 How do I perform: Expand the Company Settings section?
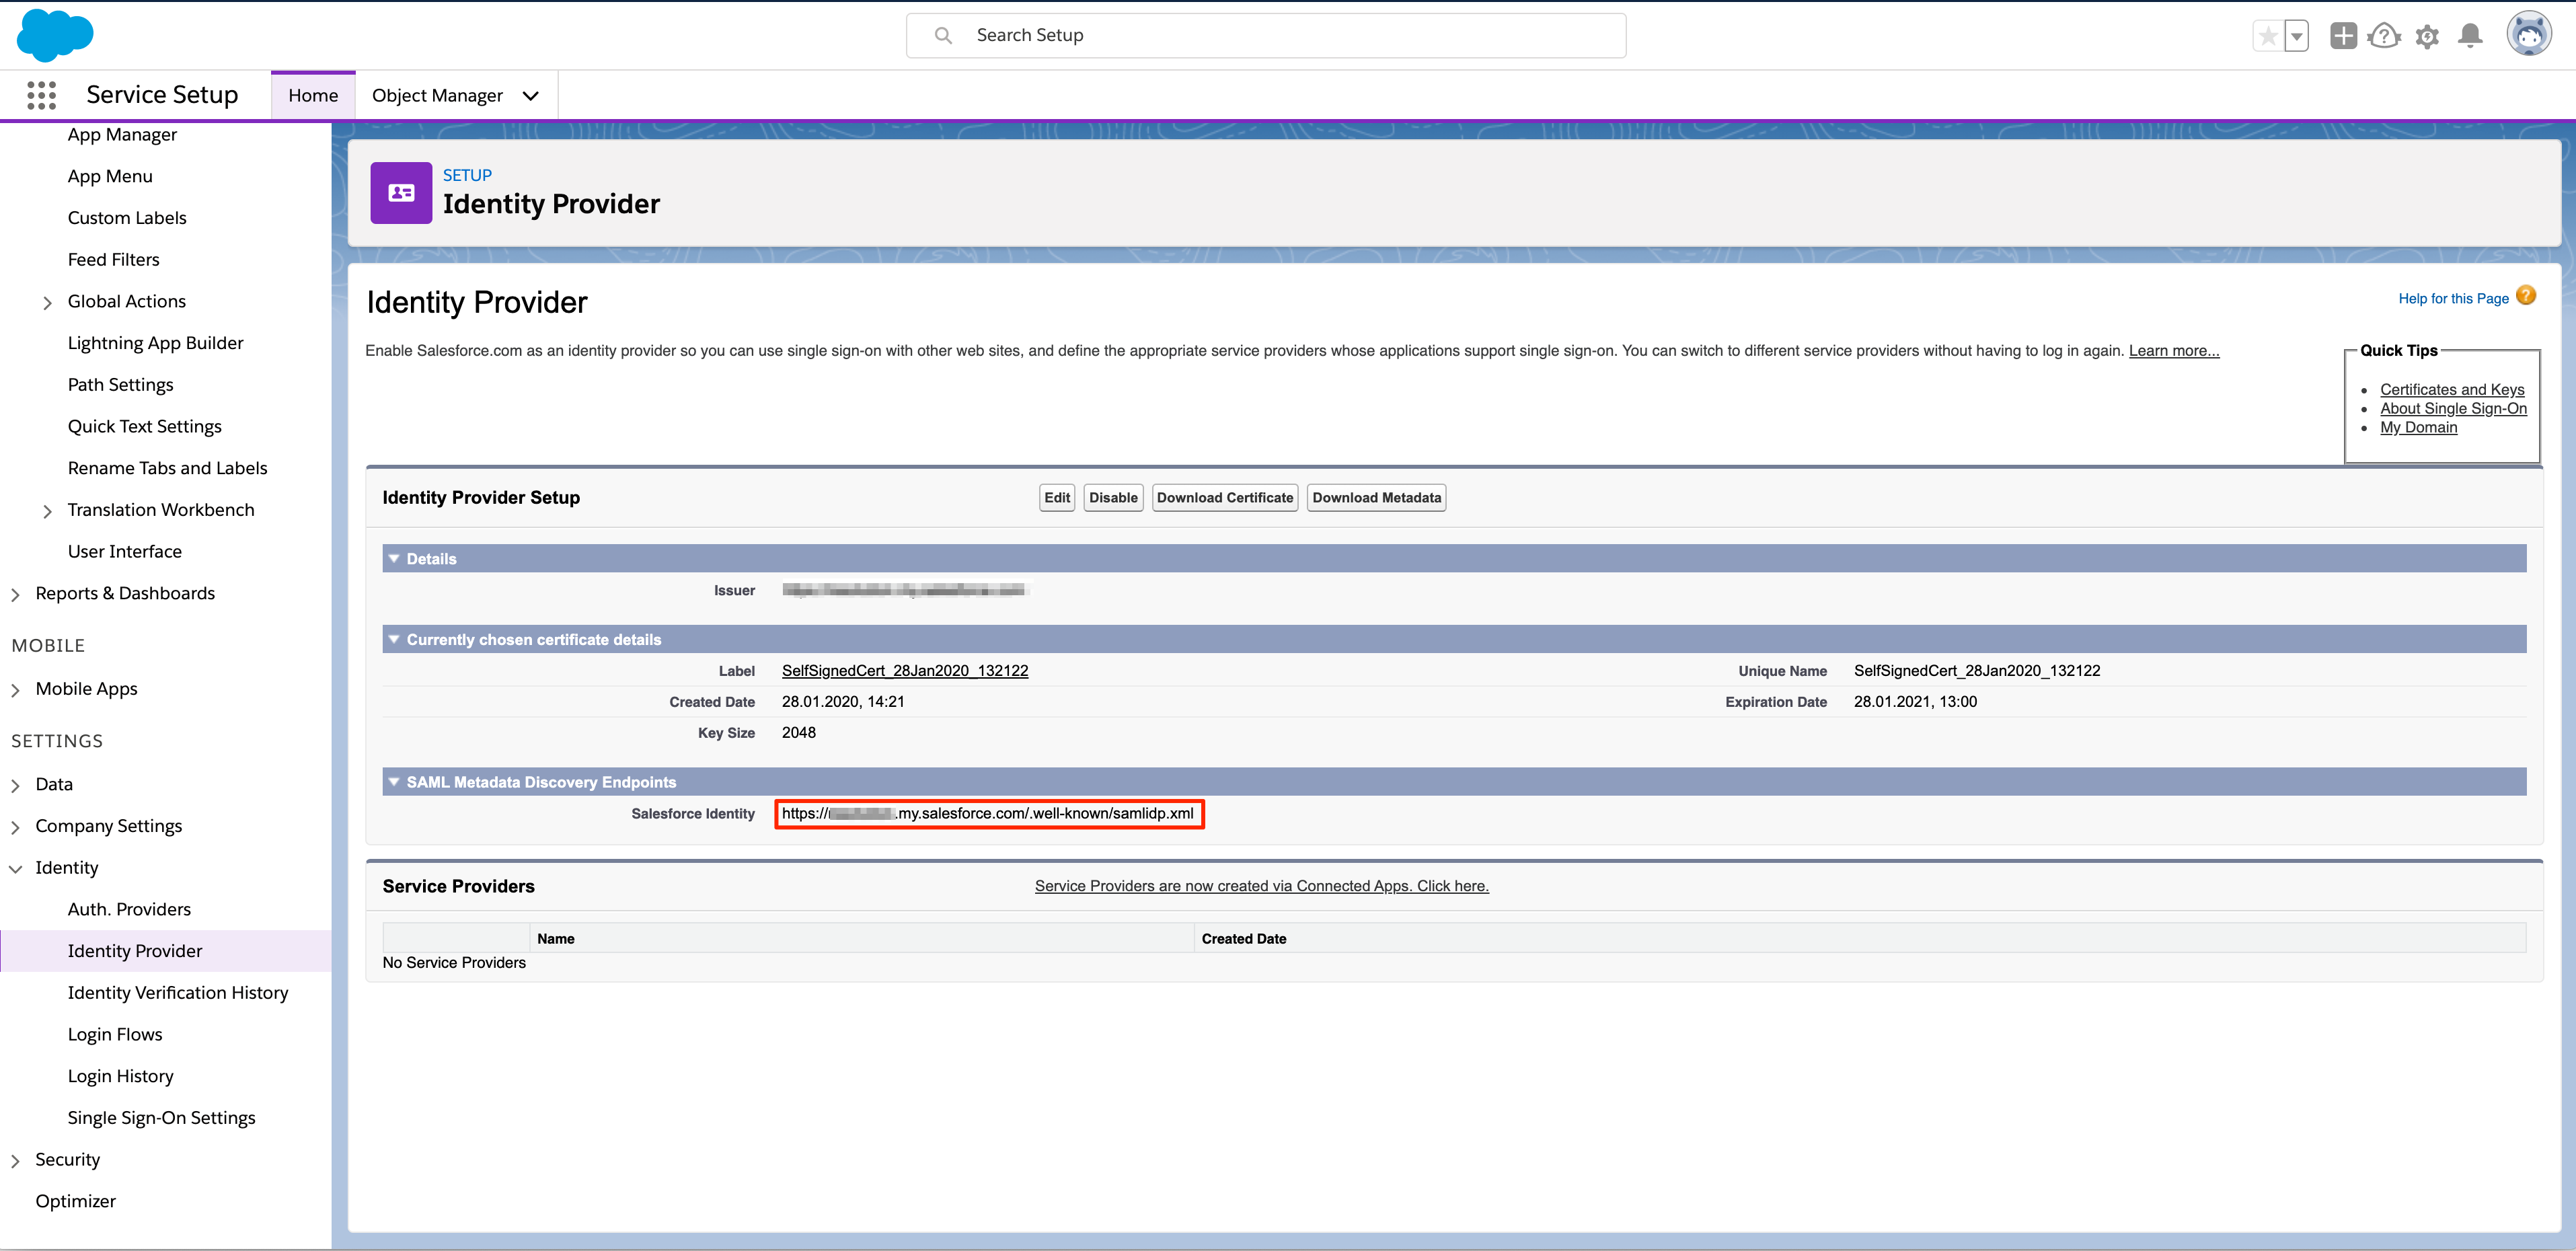[15, 827]
